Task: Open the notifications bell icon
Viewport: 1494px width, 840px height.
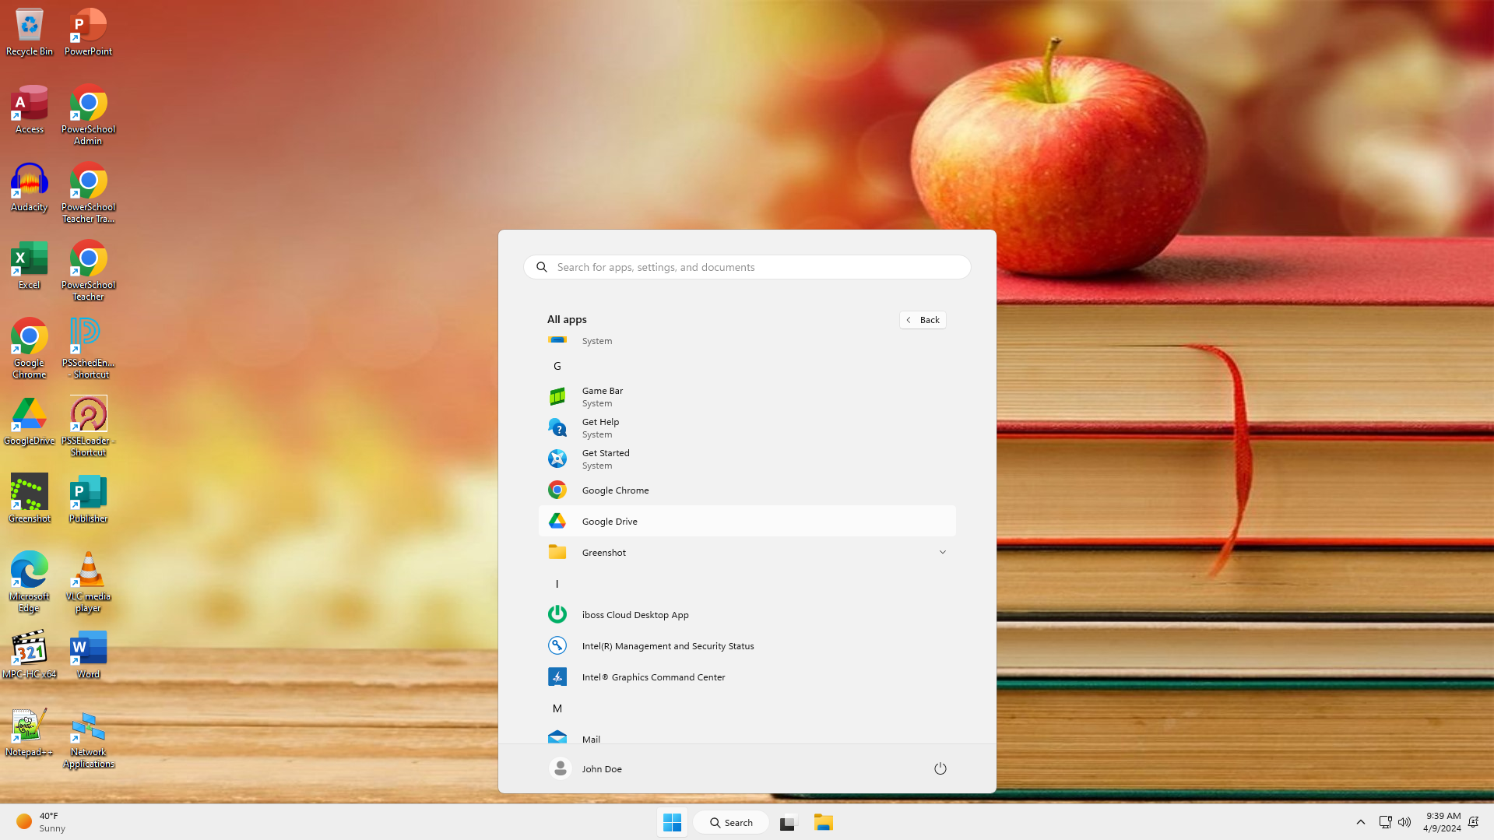Action: (x=1473, y=822)
